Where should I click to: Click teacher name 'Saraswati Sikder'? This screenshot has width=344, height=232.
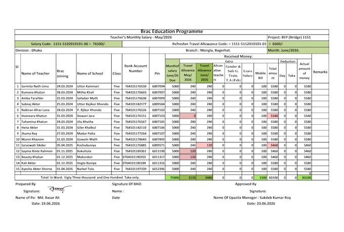[x=33, y=145]
